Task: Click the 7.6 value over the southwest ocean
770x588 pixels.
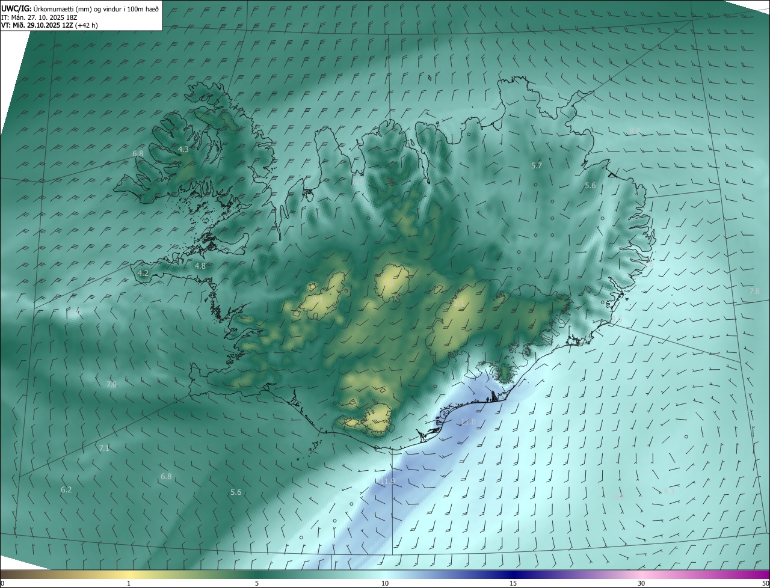Action: (111, 385)
